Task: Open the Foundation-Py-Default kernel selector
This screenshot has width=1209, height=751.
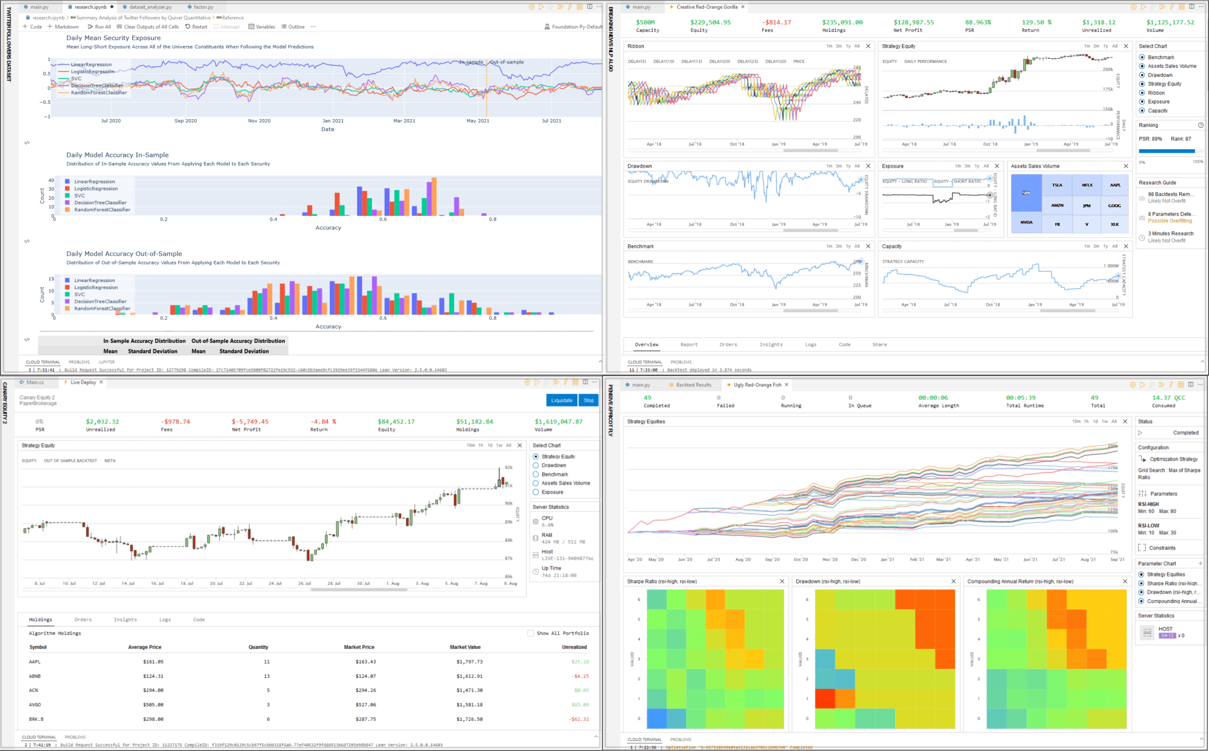Action: pos(573,27)
